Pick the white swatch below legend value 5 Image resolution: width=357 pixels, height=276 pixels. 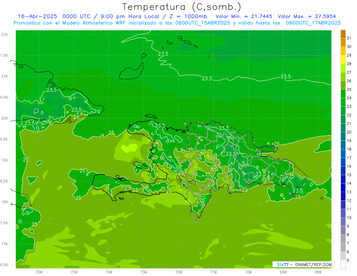pyautogui.click(x=343, y=265)
